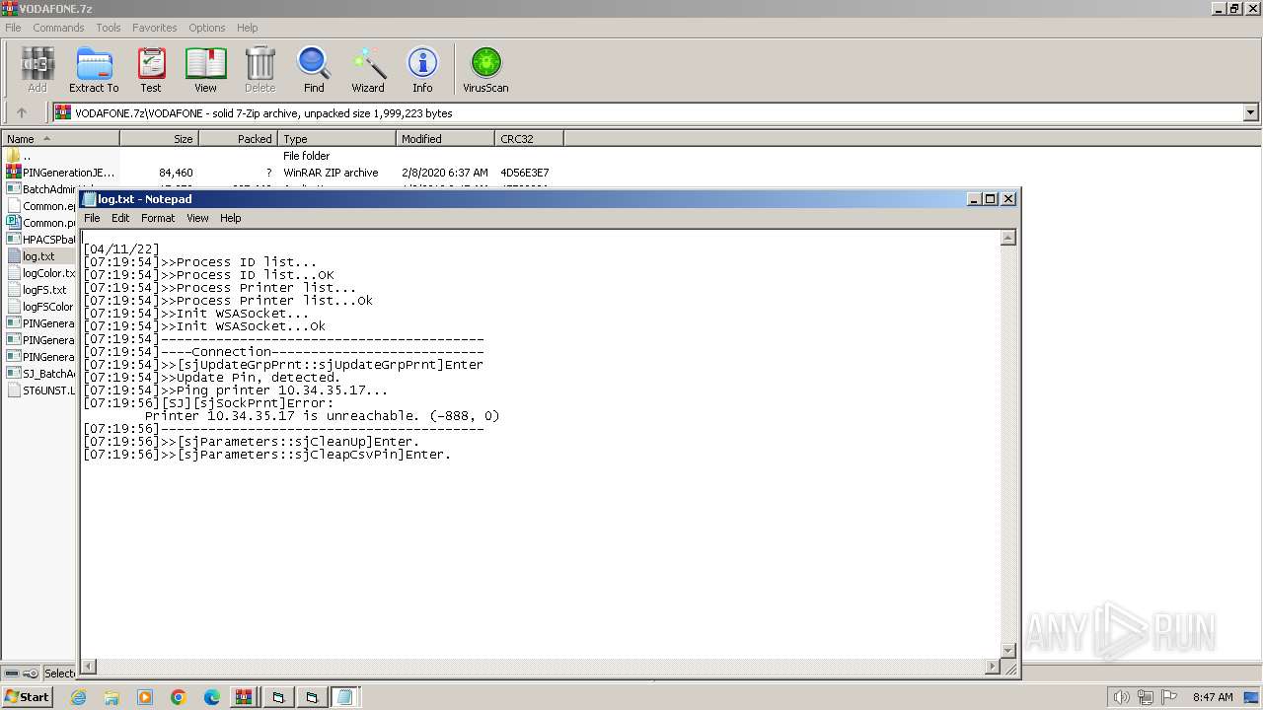Open Notepad File menu
Image resolution: width=1263 pixels, height=710 pixels.
[x=92, y=218]
